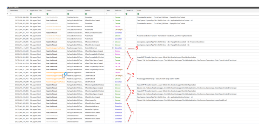The image size is (266, 130).
Task: Select the row with timestamp 5,837,869,643,840
Action: click(134, 109)
